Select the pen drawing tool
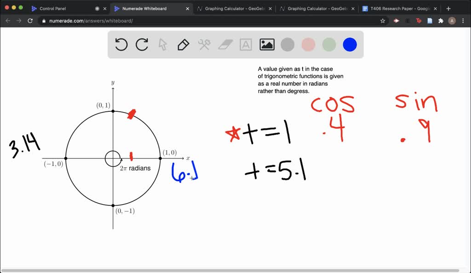471x273 pixels. point(183,45)
